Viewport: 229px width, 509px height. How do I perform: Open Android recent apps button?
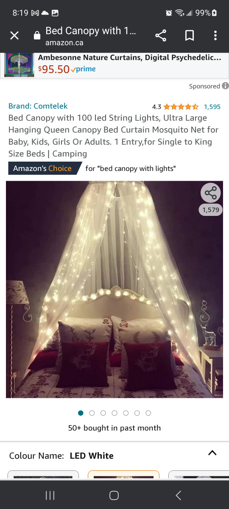tap(50, 495)
